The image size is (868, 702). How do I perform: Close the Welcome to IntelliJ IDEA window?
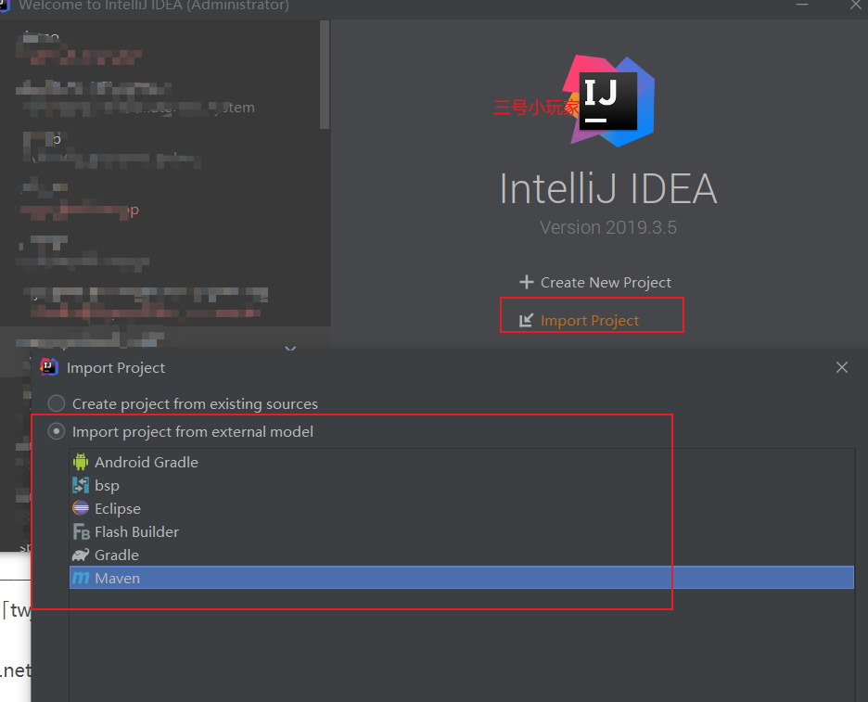point(855,6)
